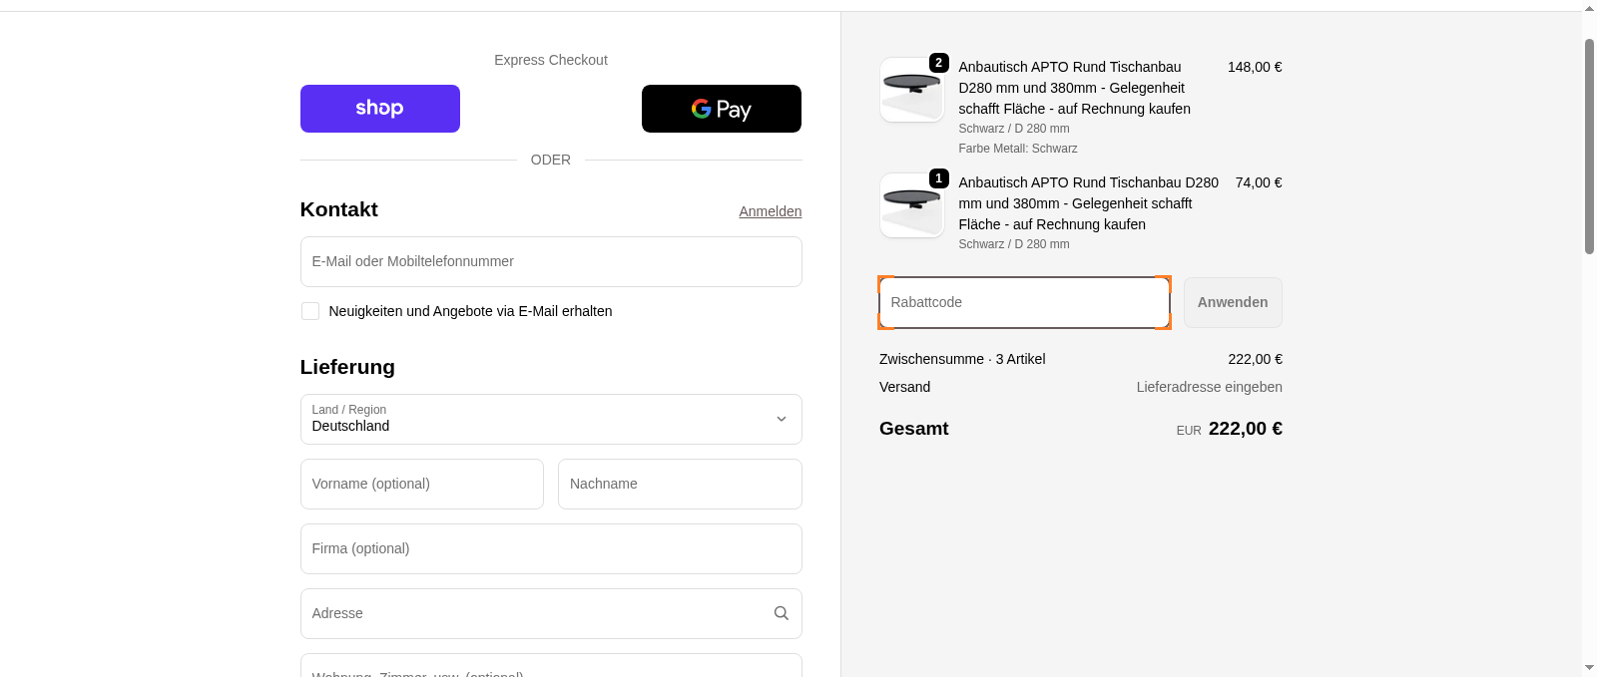Expand the Land / Region dropdown
The width and height of the screenshot is (1597, 677).
550,419
